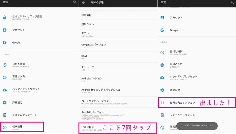Tap the lock icon for セキュリティとロック画面
The image size is (236, 134).
tap(5, 18)
